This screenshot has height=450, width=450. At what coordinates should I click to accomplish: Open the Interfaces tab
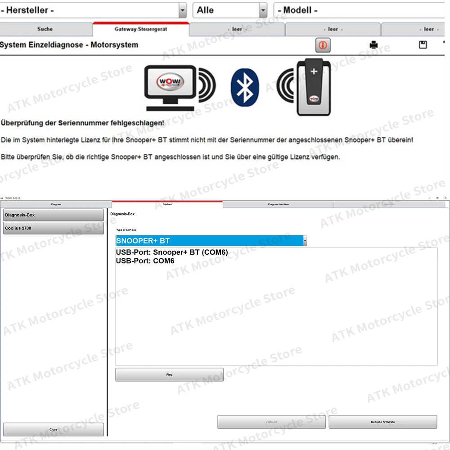coord(389,204)
